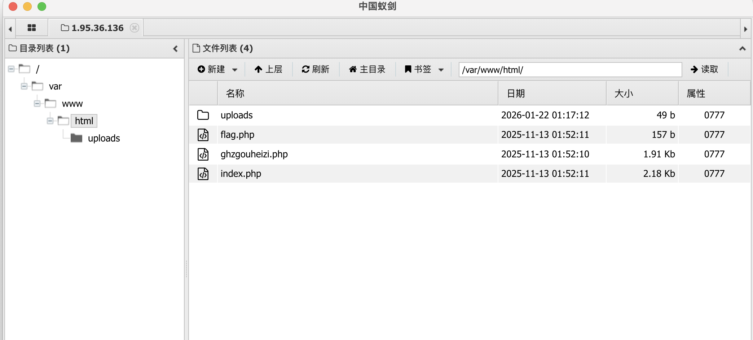Click the html folder icon in tree
Image resolution: width=753 pixels, height=340 pixels.
[63, 121]
